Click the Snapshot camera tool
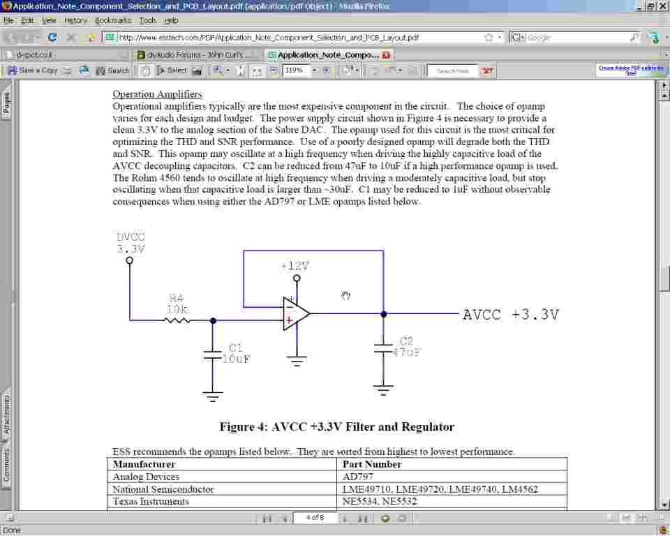This screenshot has height=536, width=670. (197, 70)
